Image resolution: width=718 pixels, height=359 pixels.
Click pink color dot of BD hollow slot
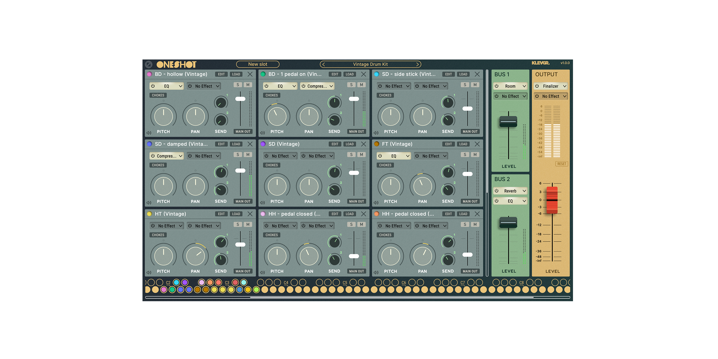pyautogui.click(x=149, y=74)
